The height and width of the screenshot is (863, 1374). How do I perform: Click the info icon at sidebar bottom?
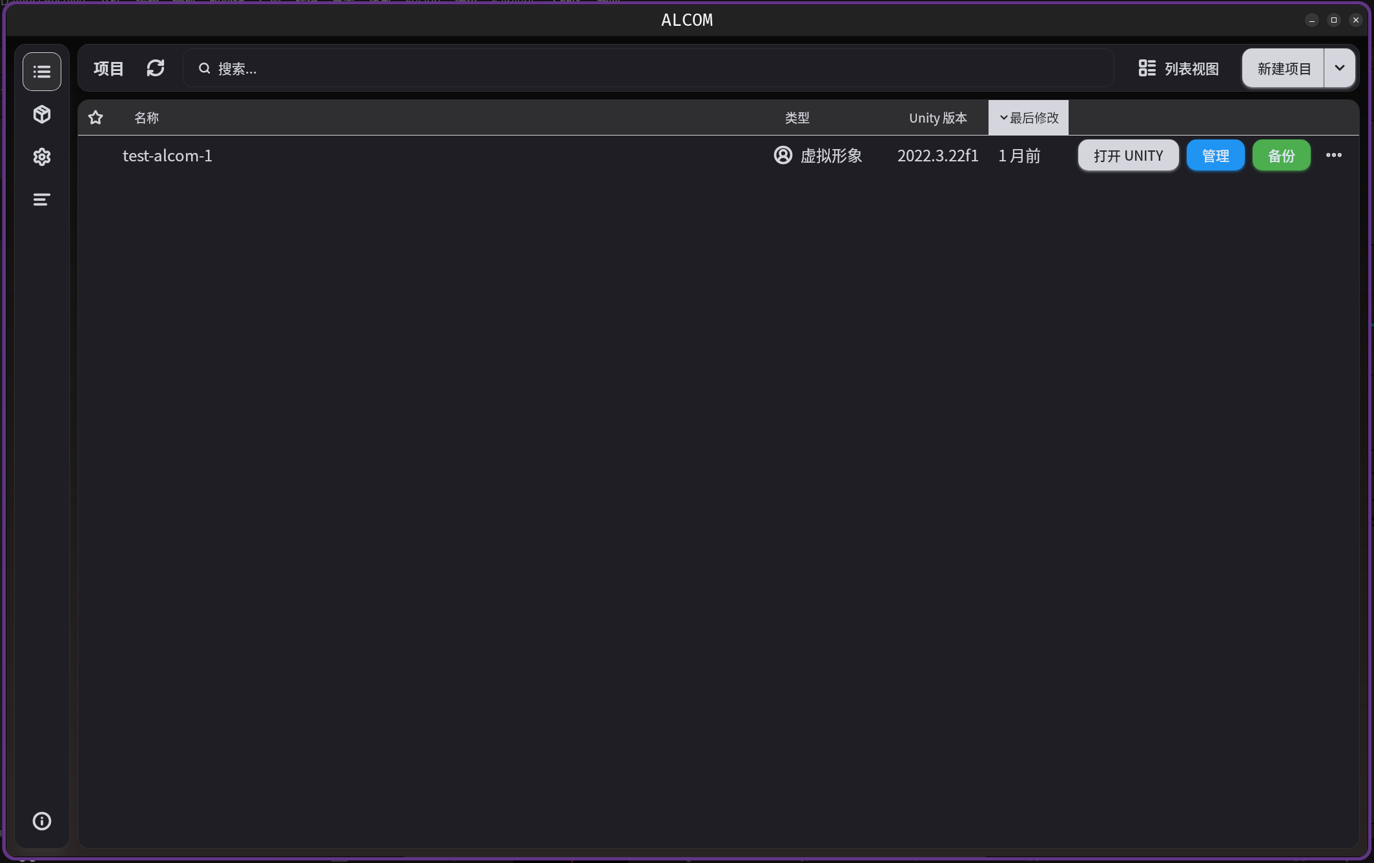pos(42,821)
